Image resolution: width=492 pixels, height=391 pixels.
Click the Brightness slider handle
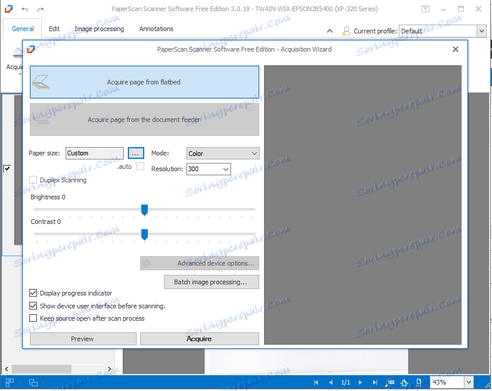pos(144,210)
